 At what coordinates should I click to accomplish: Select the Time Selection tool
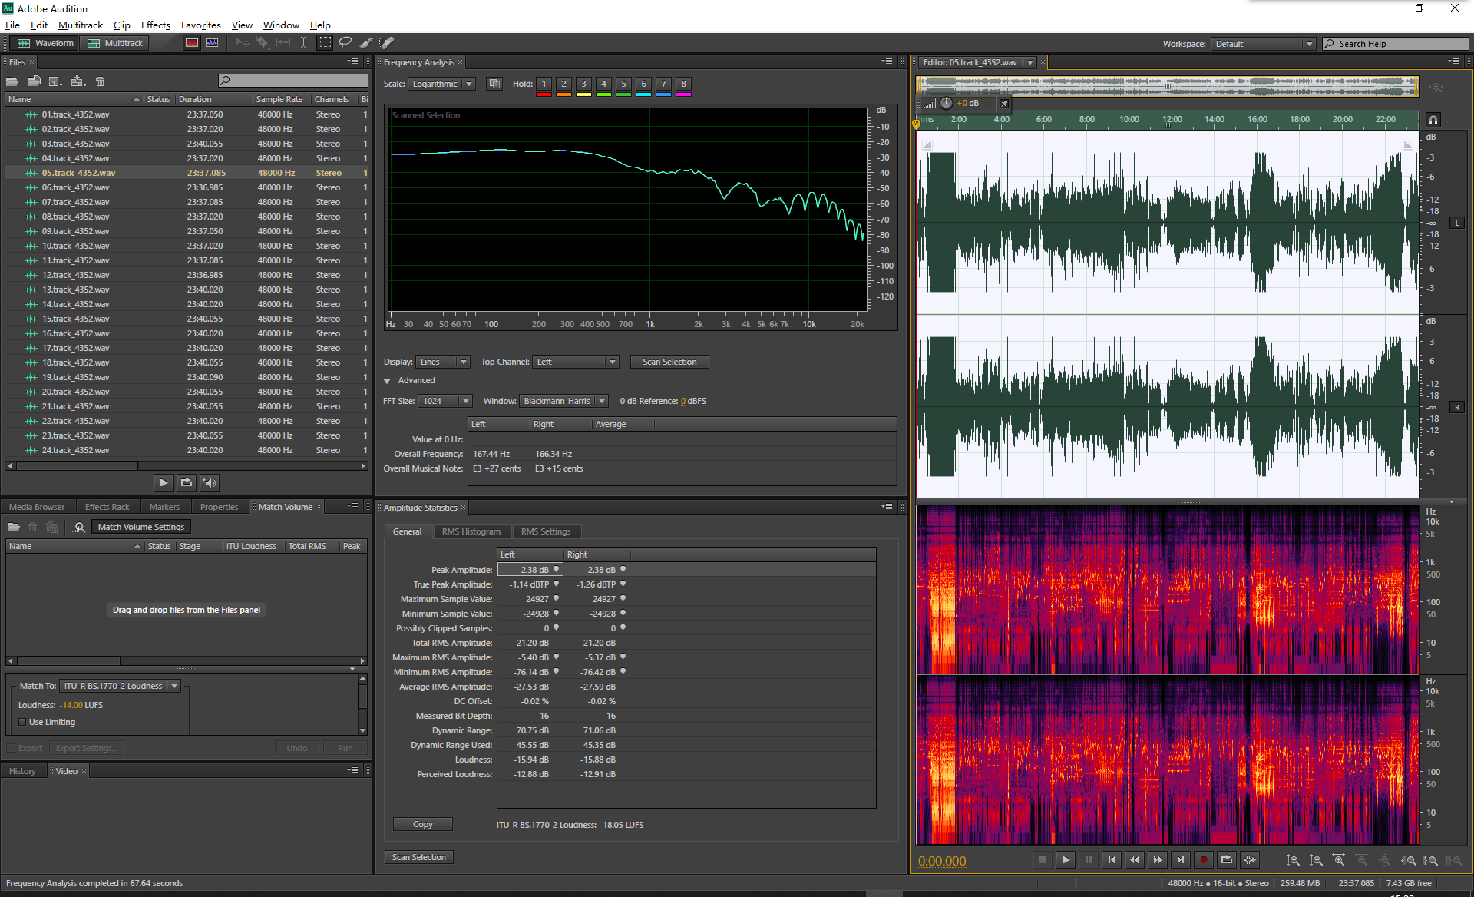(x=303, y=43)
